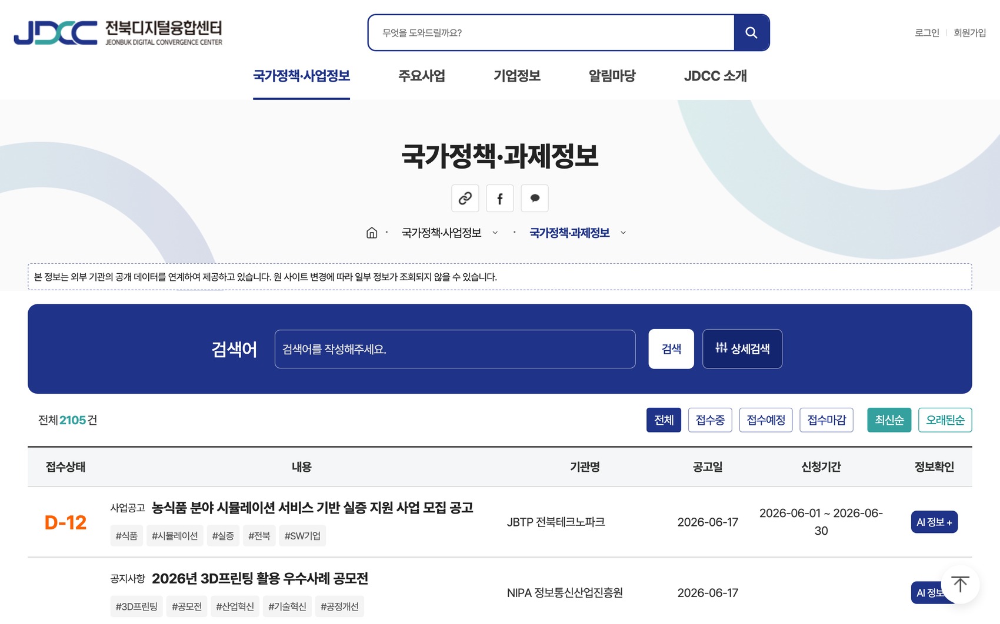Viewport: 1000px width, 624px height.
Task: Click the 검색어를 작성해주세요 input field
Action: pos(455,349)
